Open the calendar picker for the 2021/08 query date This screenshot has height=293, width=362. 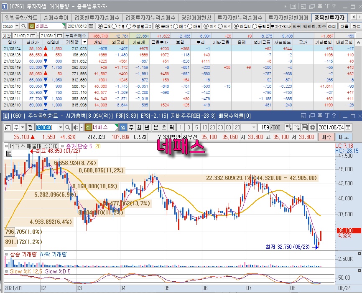tap(91, 26)
